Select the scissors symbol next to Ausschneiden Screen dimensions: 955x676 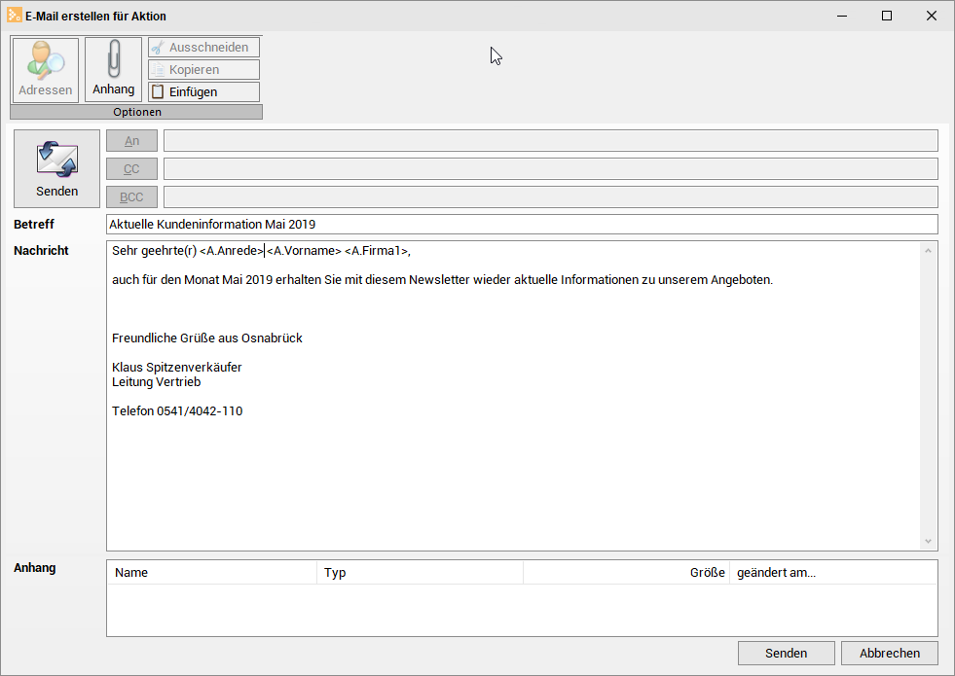[x=158, y=46]
